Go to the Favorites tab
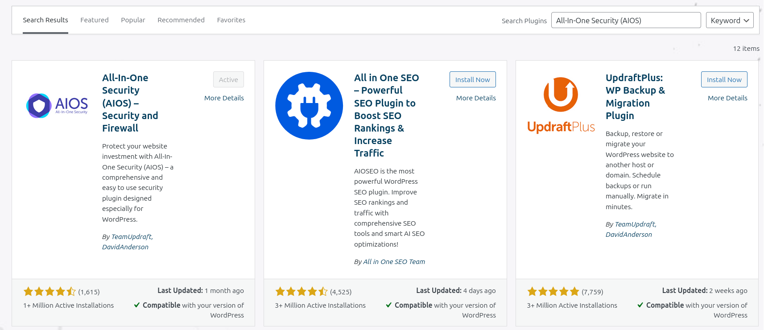The height and width of the screenshot is (330, 764). [231, 20]
